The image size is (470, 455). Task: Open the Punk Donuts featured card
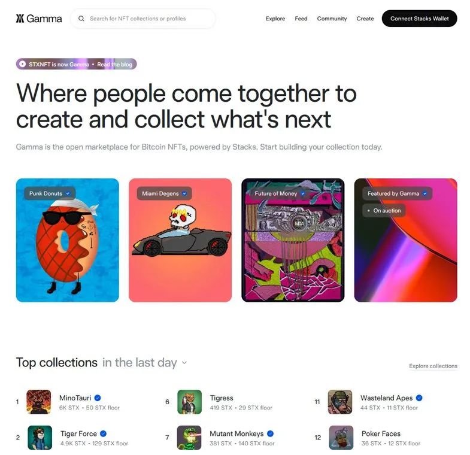(x=68, y=240)
